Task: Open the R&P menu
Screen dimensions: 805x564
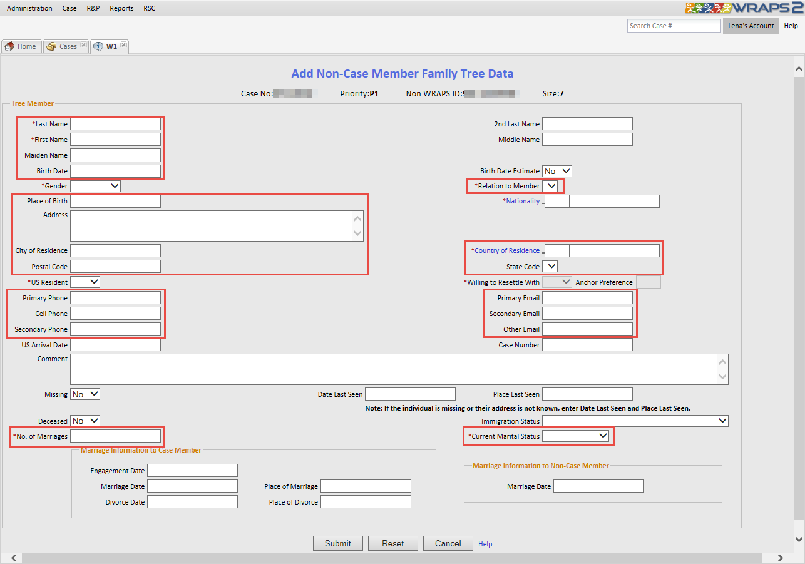Action: (93, 8)
